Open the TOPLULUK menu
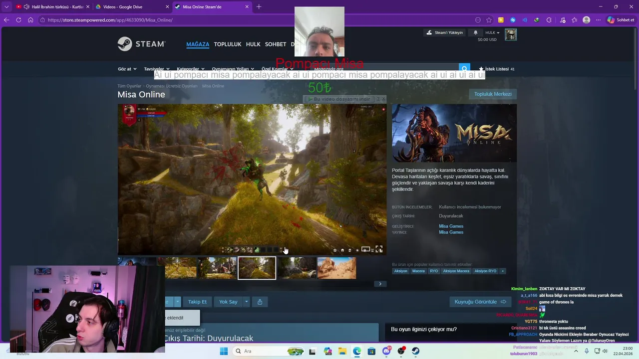This screenshot has height=359, width=639. (x=228, y=44)
